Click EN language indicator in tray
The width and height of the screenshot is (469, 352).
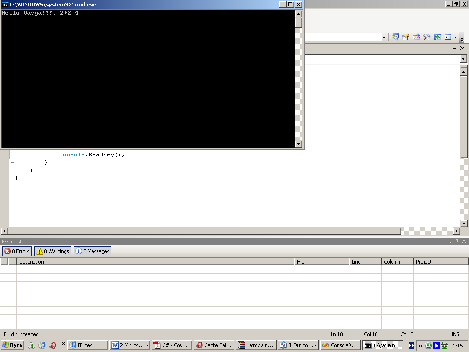[412, 346]
